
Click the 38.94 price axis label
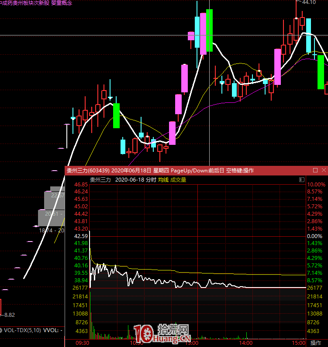click(x=81, y=280)
